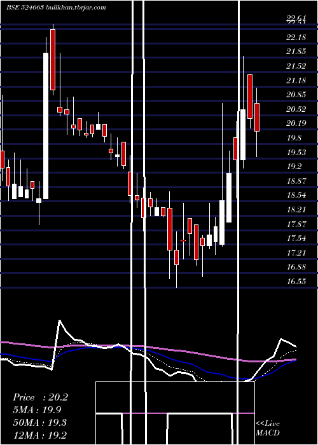Viewport: 318px width, 445px height.
Task: Click the 21.18 price level label
Action: pyautogui.click(x=296, y=81)
